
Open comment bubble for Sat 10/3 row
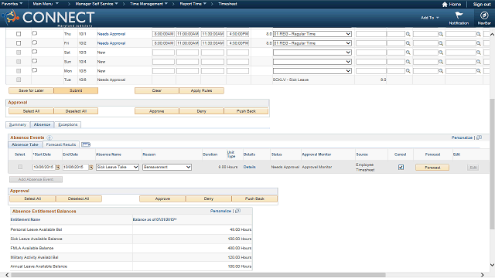[34, 52]
